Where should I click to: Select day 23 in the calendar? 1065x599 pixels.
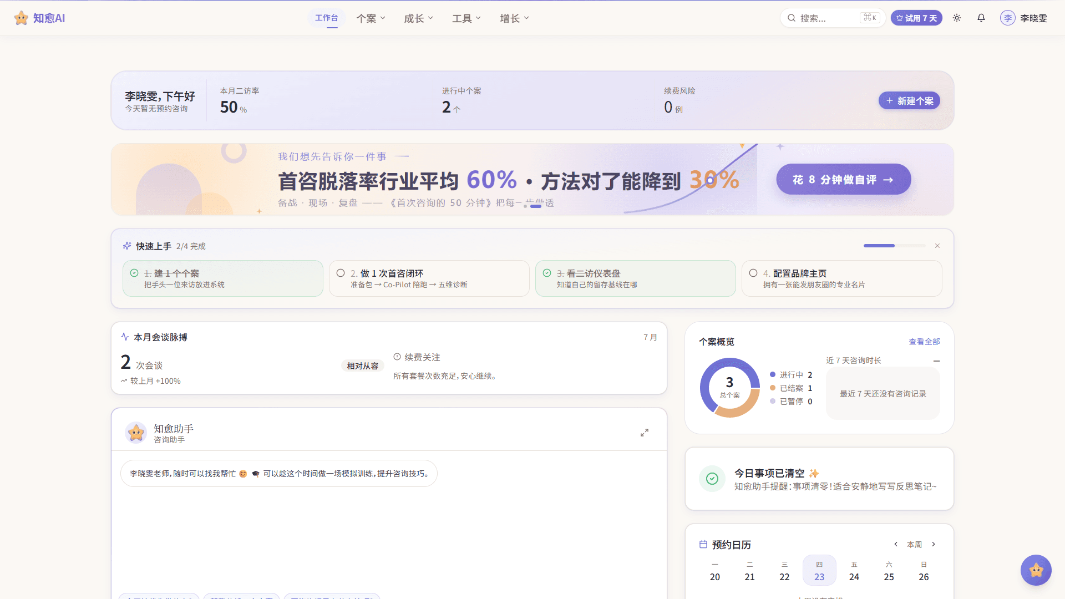[x=819, y=571]
